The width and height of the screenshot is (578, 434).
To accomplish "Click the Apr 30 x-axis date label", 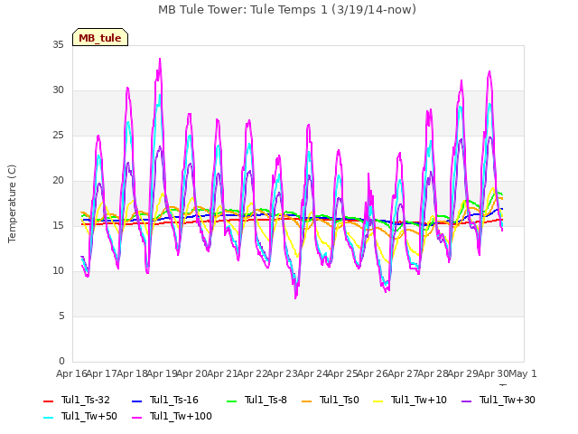I will [x=493, y=373].
